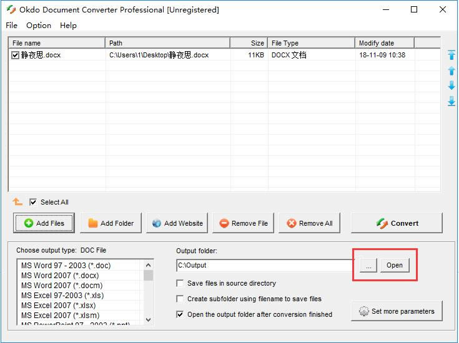Click the move-to-top arrow icon
Viewport: 459px width, 343px height.
click(x=452, y=56)
